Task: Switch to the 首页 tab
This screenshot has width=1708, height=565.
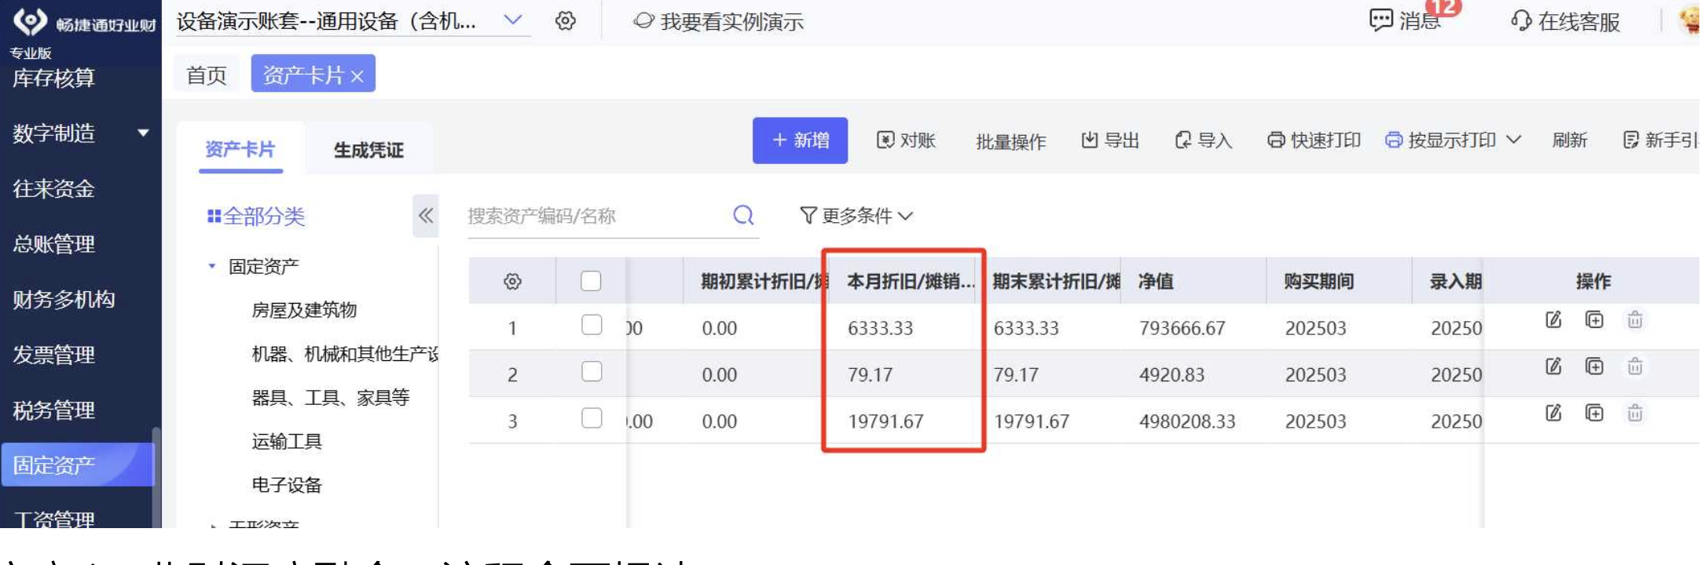Action: (207, 75)
